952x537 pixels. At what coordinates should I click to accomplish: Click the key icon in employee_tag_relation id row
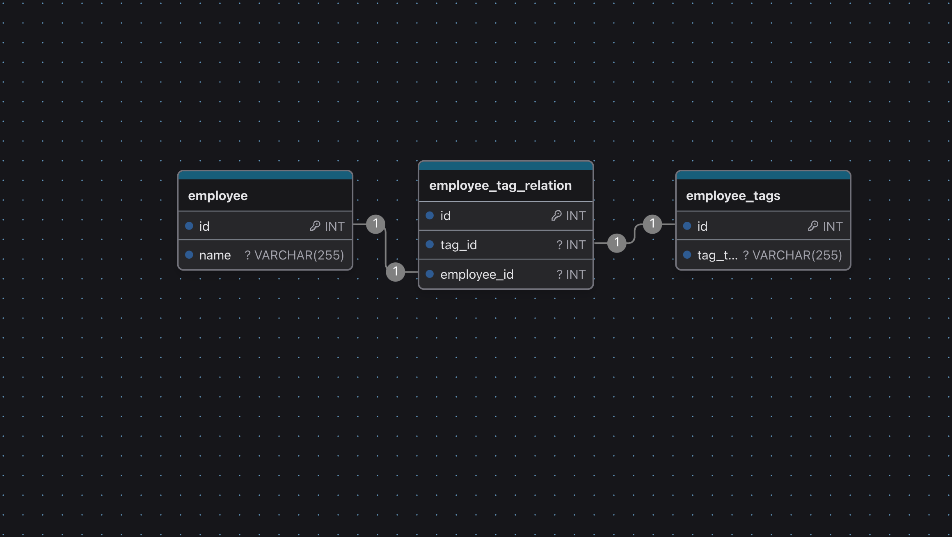pos(556,216)
